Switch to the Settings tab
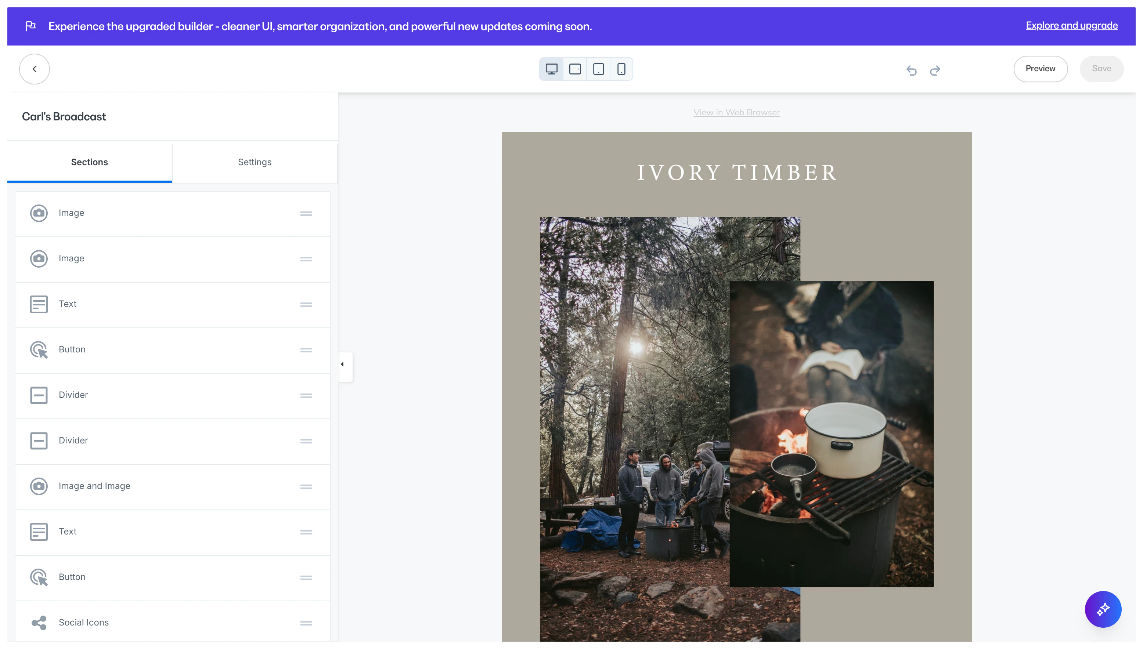This screenshot has width=1143, height=649. (x=255, y=162)
